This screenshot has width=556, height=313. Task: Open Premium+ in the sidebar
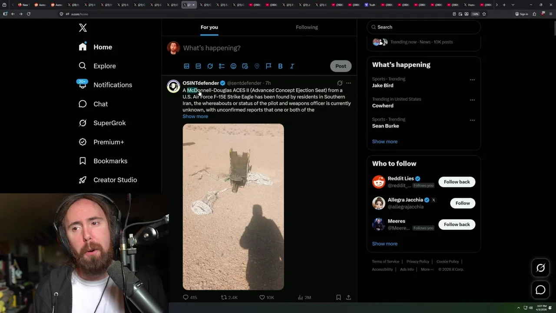pyautogui.click(x=101, y=142)
